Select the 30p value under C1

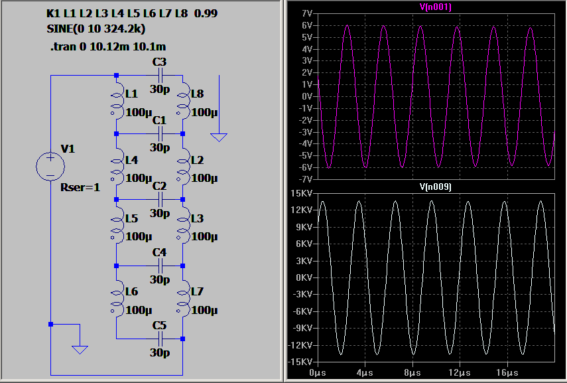(x=160, y=148)
